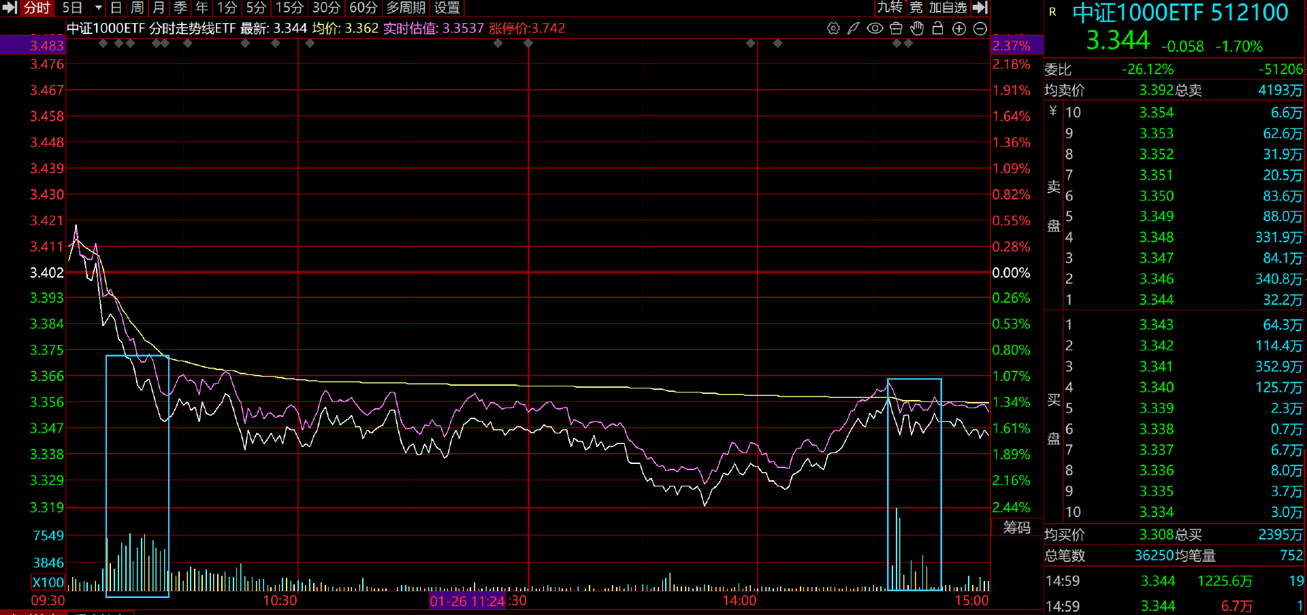Collapse panel with top-left arrow icon
The width and height of the screenshot is (1307, 615).
(10, 7)
